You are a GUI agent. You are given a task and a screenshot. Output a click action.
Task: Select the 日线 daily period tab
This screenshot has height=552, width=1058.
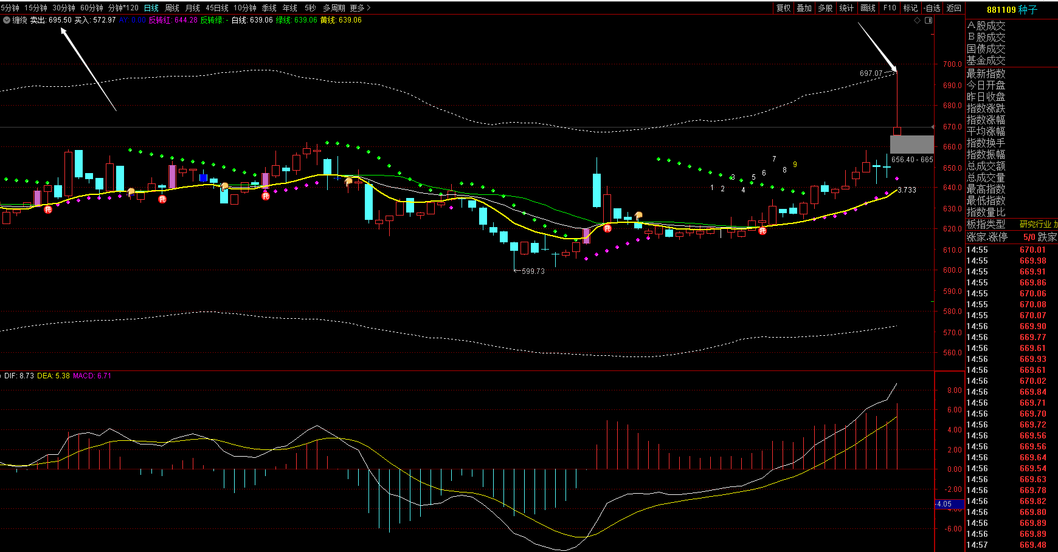tap(151, 8)
